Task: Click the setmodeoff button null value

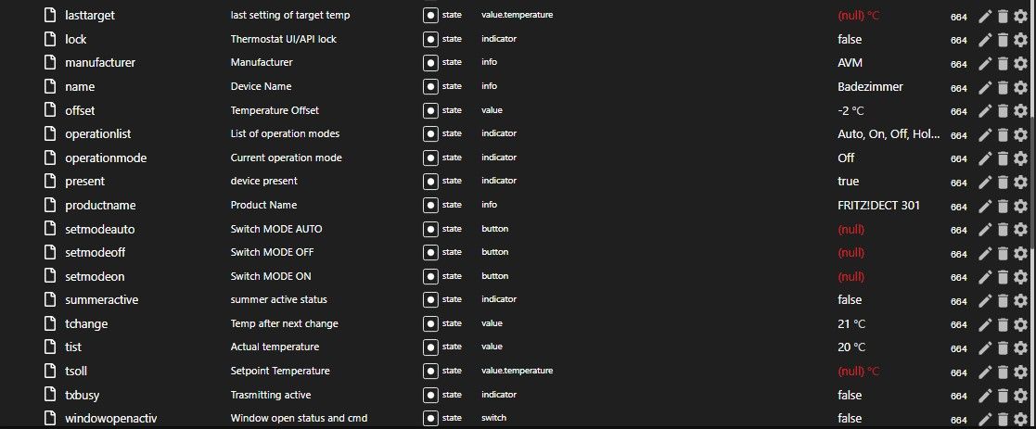Action: [x=851, y=253]
